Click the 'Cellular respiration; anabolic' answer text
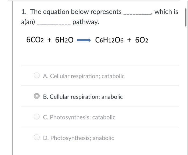 pos(83,97)
